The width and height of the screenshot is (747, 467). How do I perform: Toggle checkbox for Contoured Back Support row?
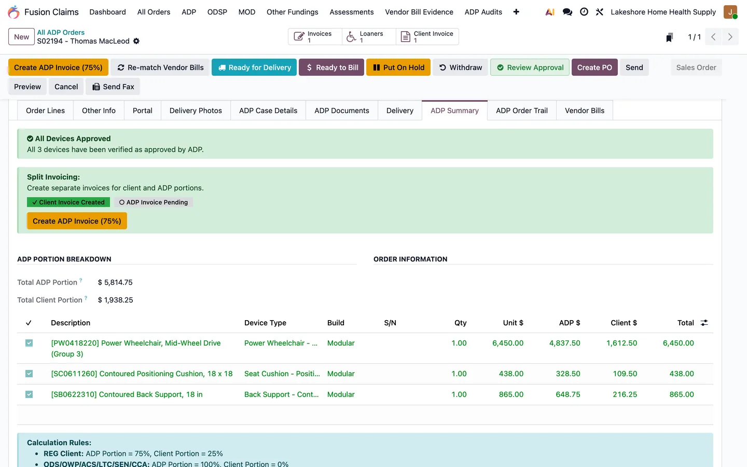point(29,394)
